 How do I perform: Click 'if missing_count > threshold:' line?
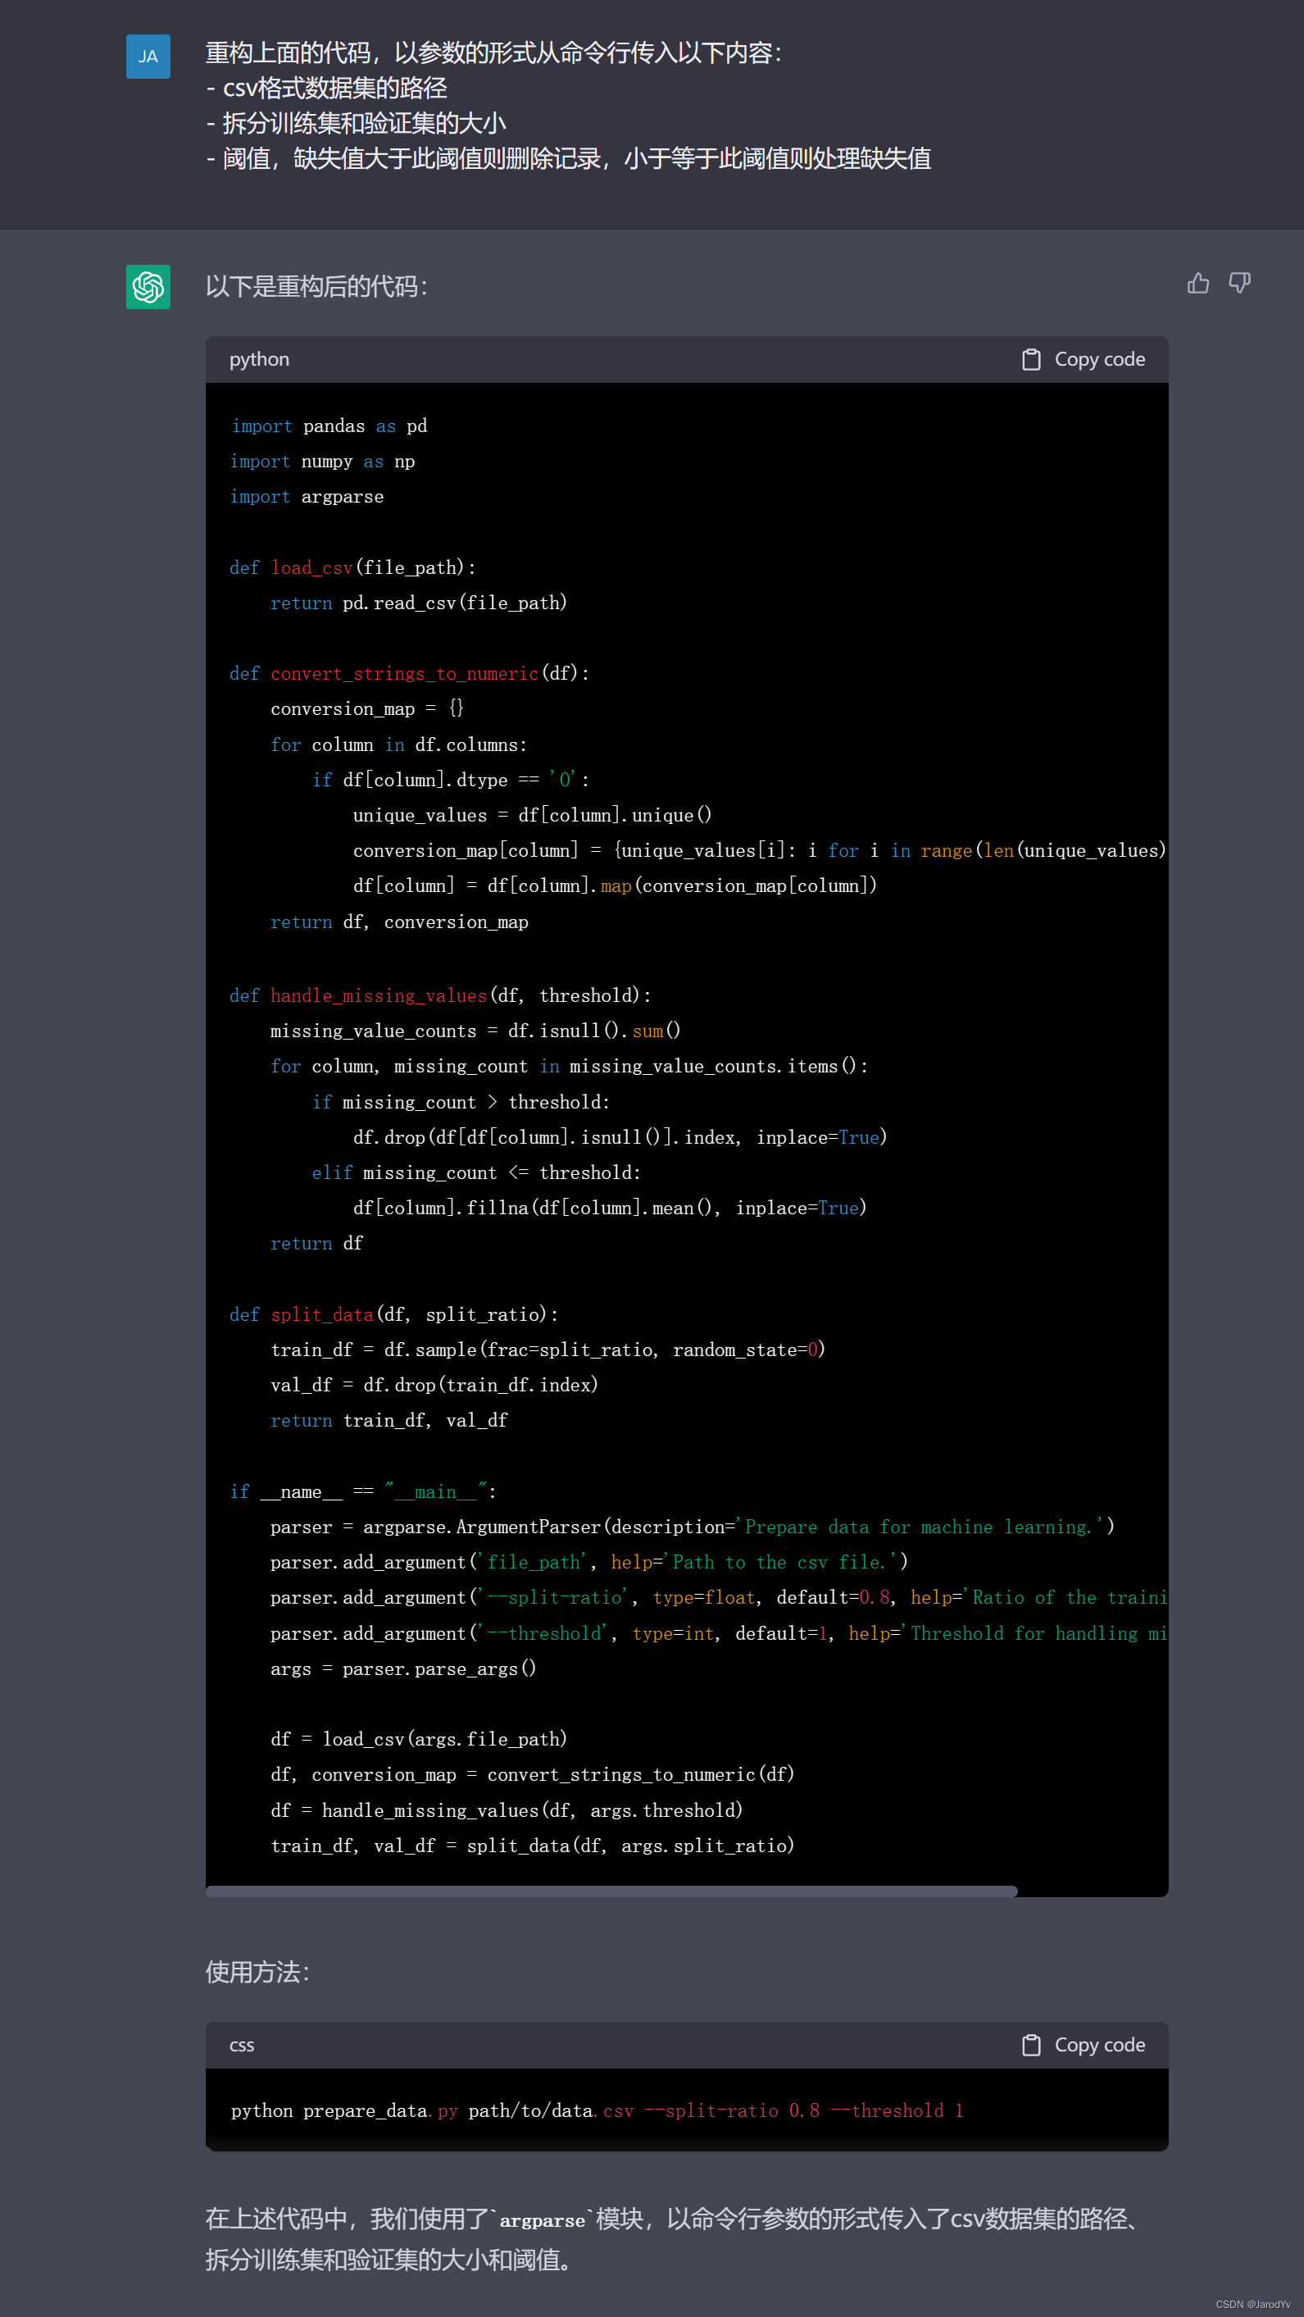(461, 1102)
